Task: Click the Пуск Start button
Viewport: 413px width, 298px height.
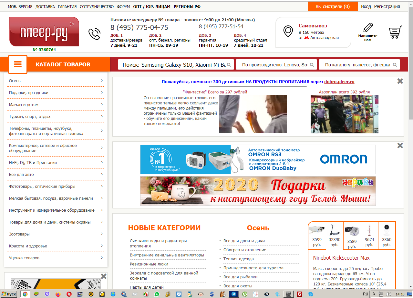Action: coord(9,294)
